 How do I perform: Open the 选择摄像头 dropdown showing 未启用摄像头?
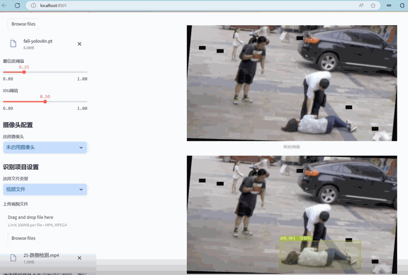point(45,147)
